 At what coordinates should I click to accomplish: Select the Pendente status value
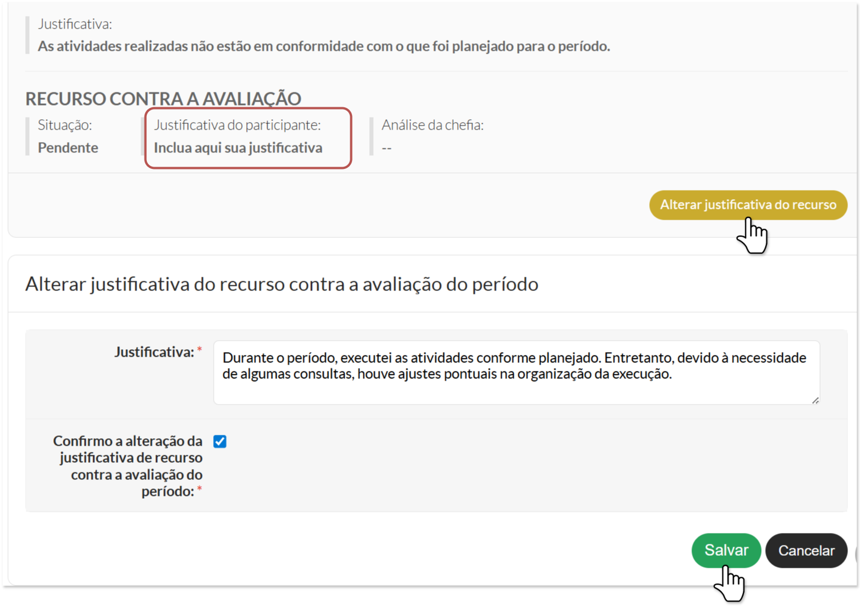point(68,148)
